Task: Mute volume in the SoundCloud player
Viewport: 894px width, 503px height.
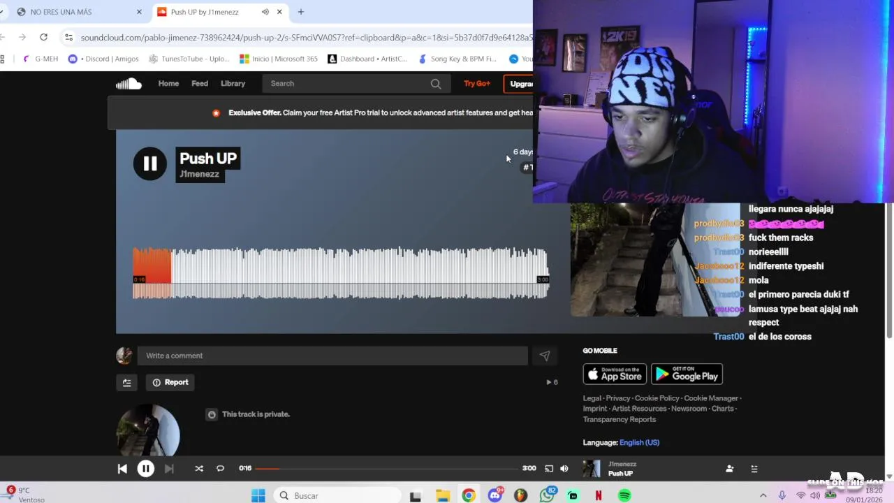Action: tap(564, 469)
